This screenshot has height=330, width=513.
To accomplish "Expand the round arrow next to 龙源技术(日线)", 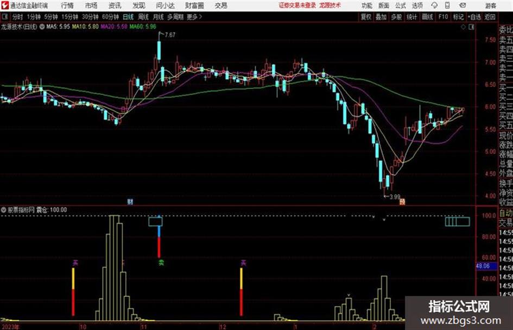I will click(x=42, y=27).
